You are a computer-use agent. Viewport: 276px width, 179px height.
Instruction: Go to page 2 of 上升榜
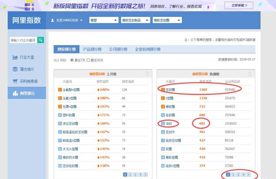[x=130, y=175]
